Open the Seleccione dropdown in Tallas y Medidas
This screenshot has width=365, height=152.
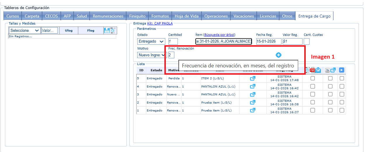(25, 30)
